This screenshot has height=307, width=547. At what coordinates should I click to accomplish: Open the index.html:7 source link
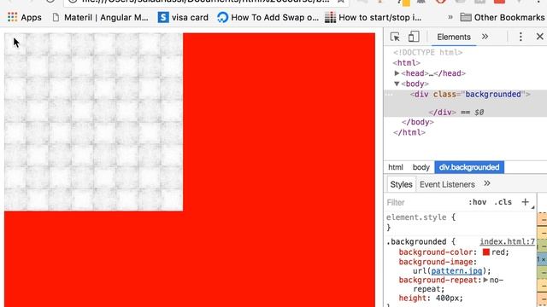(507, 241)
